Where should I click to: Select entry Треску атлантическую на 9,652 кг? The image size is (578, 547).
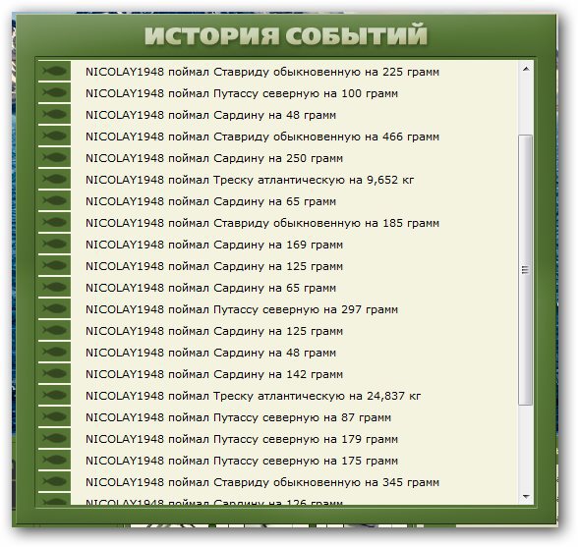coord(250,180)
